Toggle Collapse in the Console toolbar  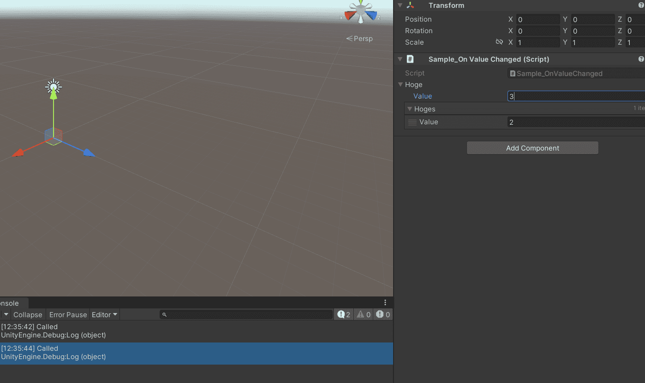pos(28,315)
